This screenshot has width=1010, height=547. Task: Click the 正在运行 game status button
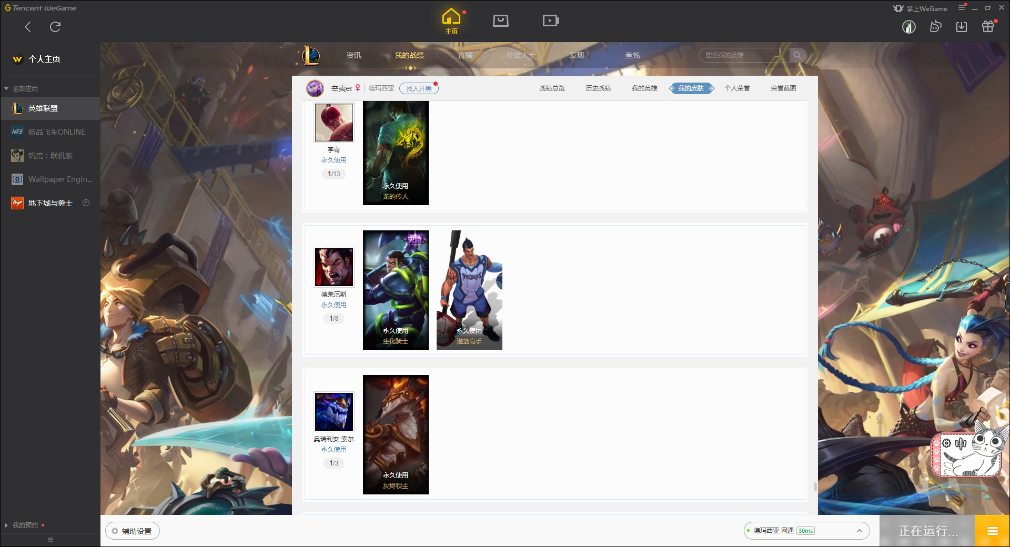tap(928, 531)
